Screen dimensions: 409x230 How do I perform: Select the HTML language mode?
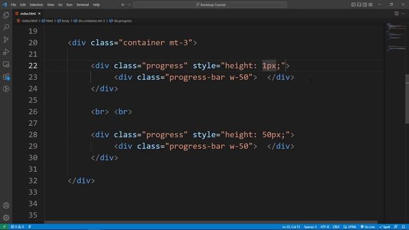[350, 227]
